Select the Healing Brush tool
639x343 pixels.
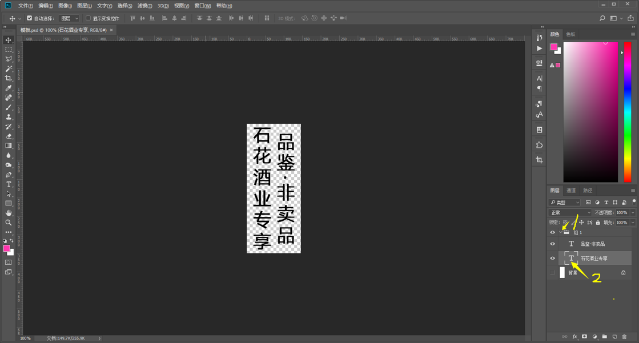point(9,98)
